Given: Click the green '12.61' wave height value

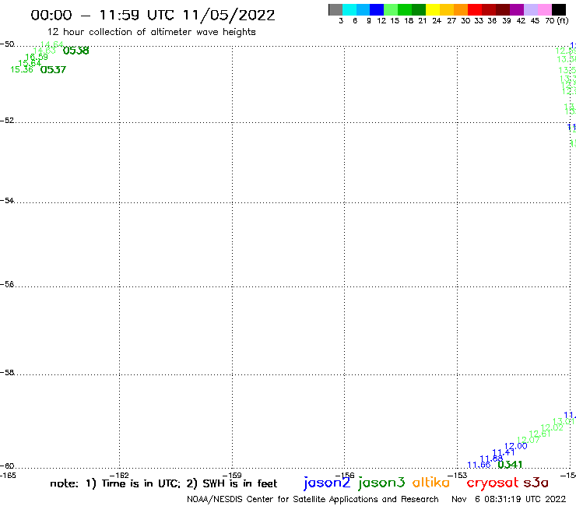Looking at the screenshot, I should tap(539, 434).
